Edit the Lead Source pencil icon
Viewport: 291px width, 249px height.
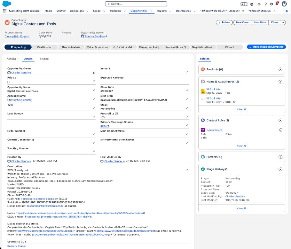94,117
